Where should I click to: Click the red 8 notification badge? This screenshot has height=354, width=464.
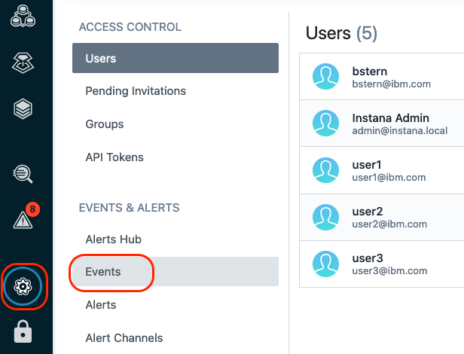click(x=32, y=209)
